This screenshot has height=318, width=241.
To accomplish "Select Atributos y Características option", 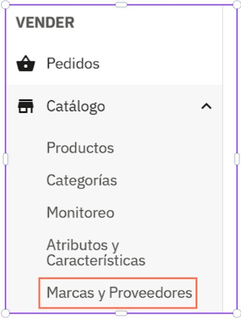I will click(96, 253).
